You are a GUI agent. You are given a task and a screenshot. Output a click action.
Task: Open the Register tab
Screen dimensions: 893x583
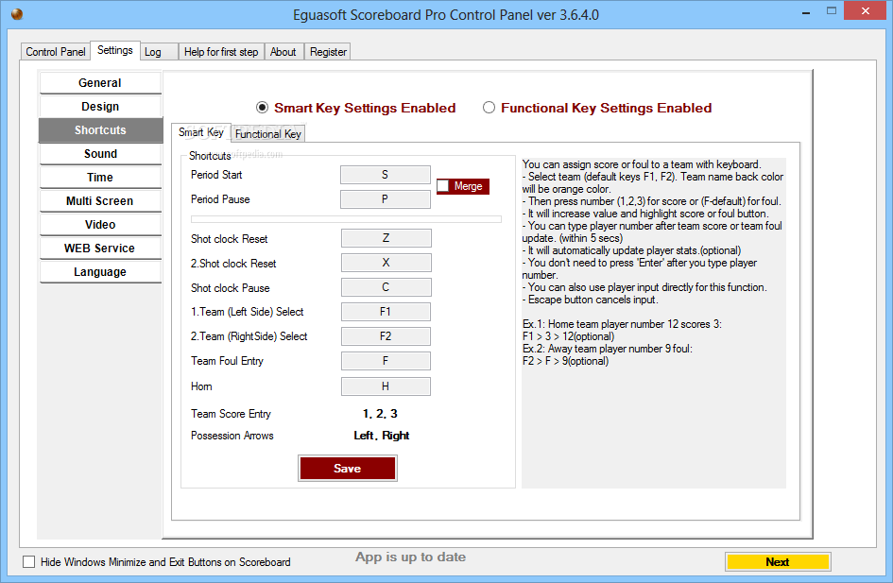(328, 52)
